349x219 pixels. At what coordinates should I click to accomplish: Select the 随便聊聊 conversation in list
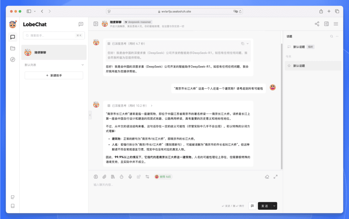point(54,52)
